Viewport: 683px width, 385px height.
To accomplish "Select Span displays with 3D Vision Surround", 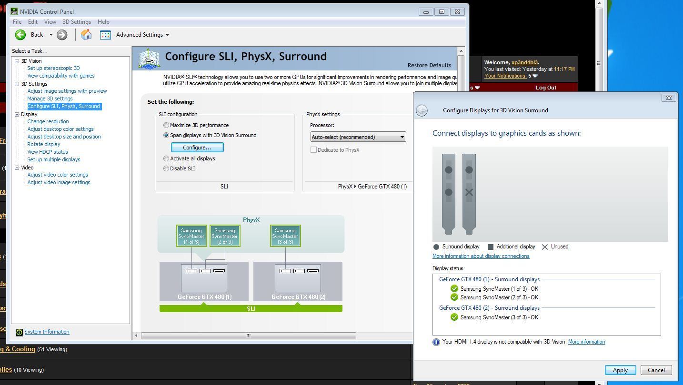I will pos(166,135).
